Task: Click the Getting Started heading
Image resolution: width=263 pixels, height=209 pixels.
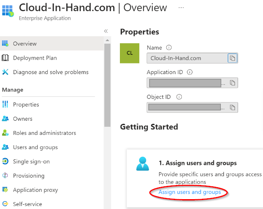Action: tap(149, 127)
